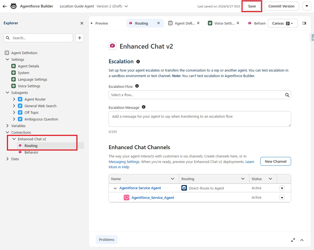Collapse the Enhanced Chat v2 tree node
This screenshot has height=250, width=314.
pos(14,139)
